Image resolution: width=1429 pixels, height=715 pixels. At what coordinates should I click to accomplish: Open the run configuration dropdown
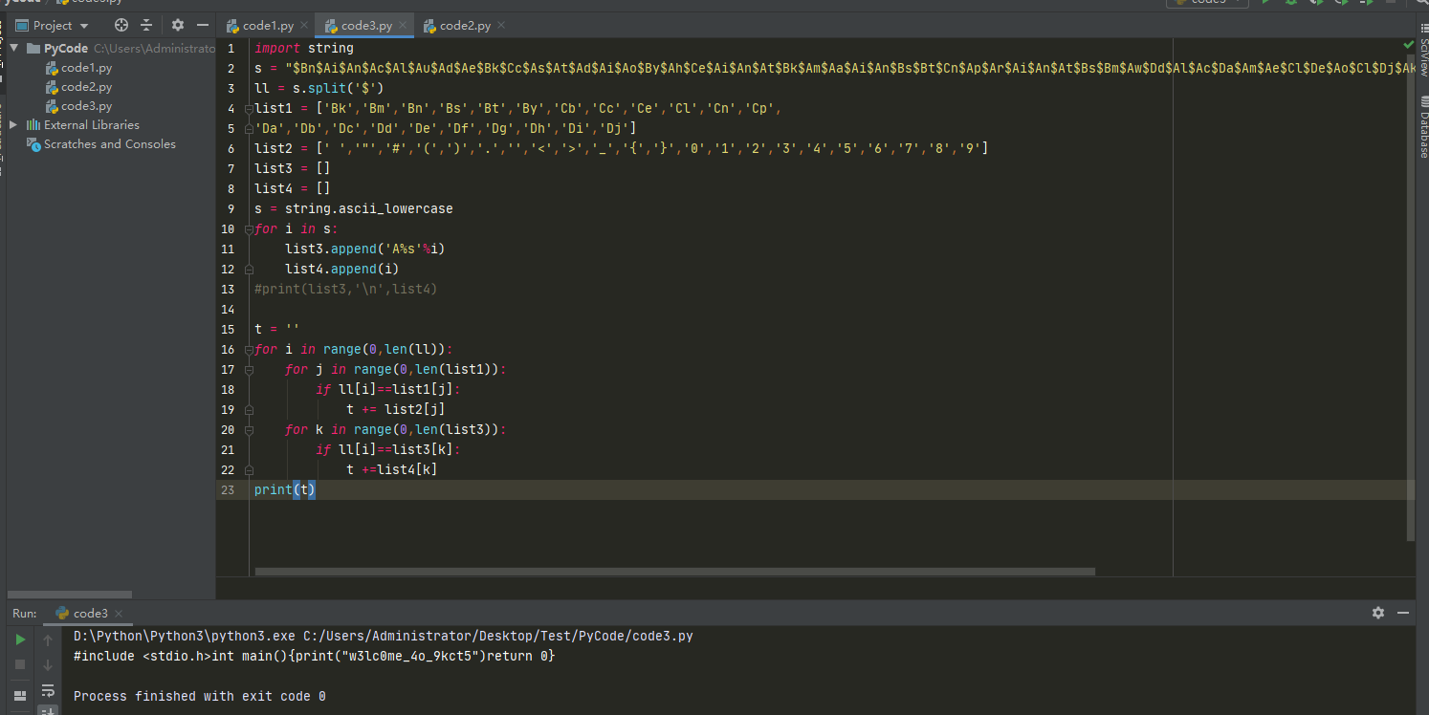pyautogui.click(x=1207, y=3)
